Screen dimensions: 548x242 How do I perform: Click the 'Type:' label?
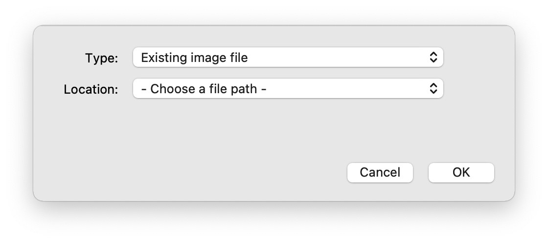[x=102, y=58]
